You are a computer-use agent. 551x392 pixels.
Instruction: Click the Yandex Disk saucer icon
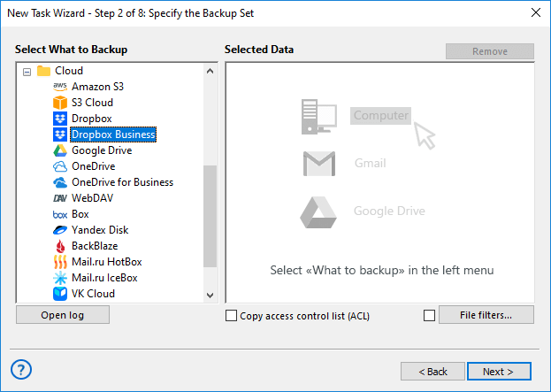pyautogui.click(x=60, y=230)
